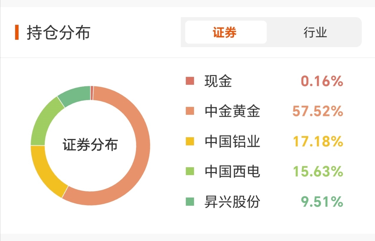Click the green 昇兴股份 legend swatch
Screen dimensions: 375x241
coord(190,202)
